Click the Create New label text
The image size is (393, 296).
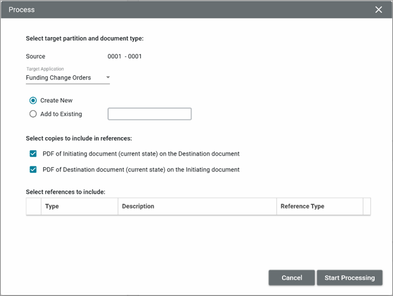(57, 101)
